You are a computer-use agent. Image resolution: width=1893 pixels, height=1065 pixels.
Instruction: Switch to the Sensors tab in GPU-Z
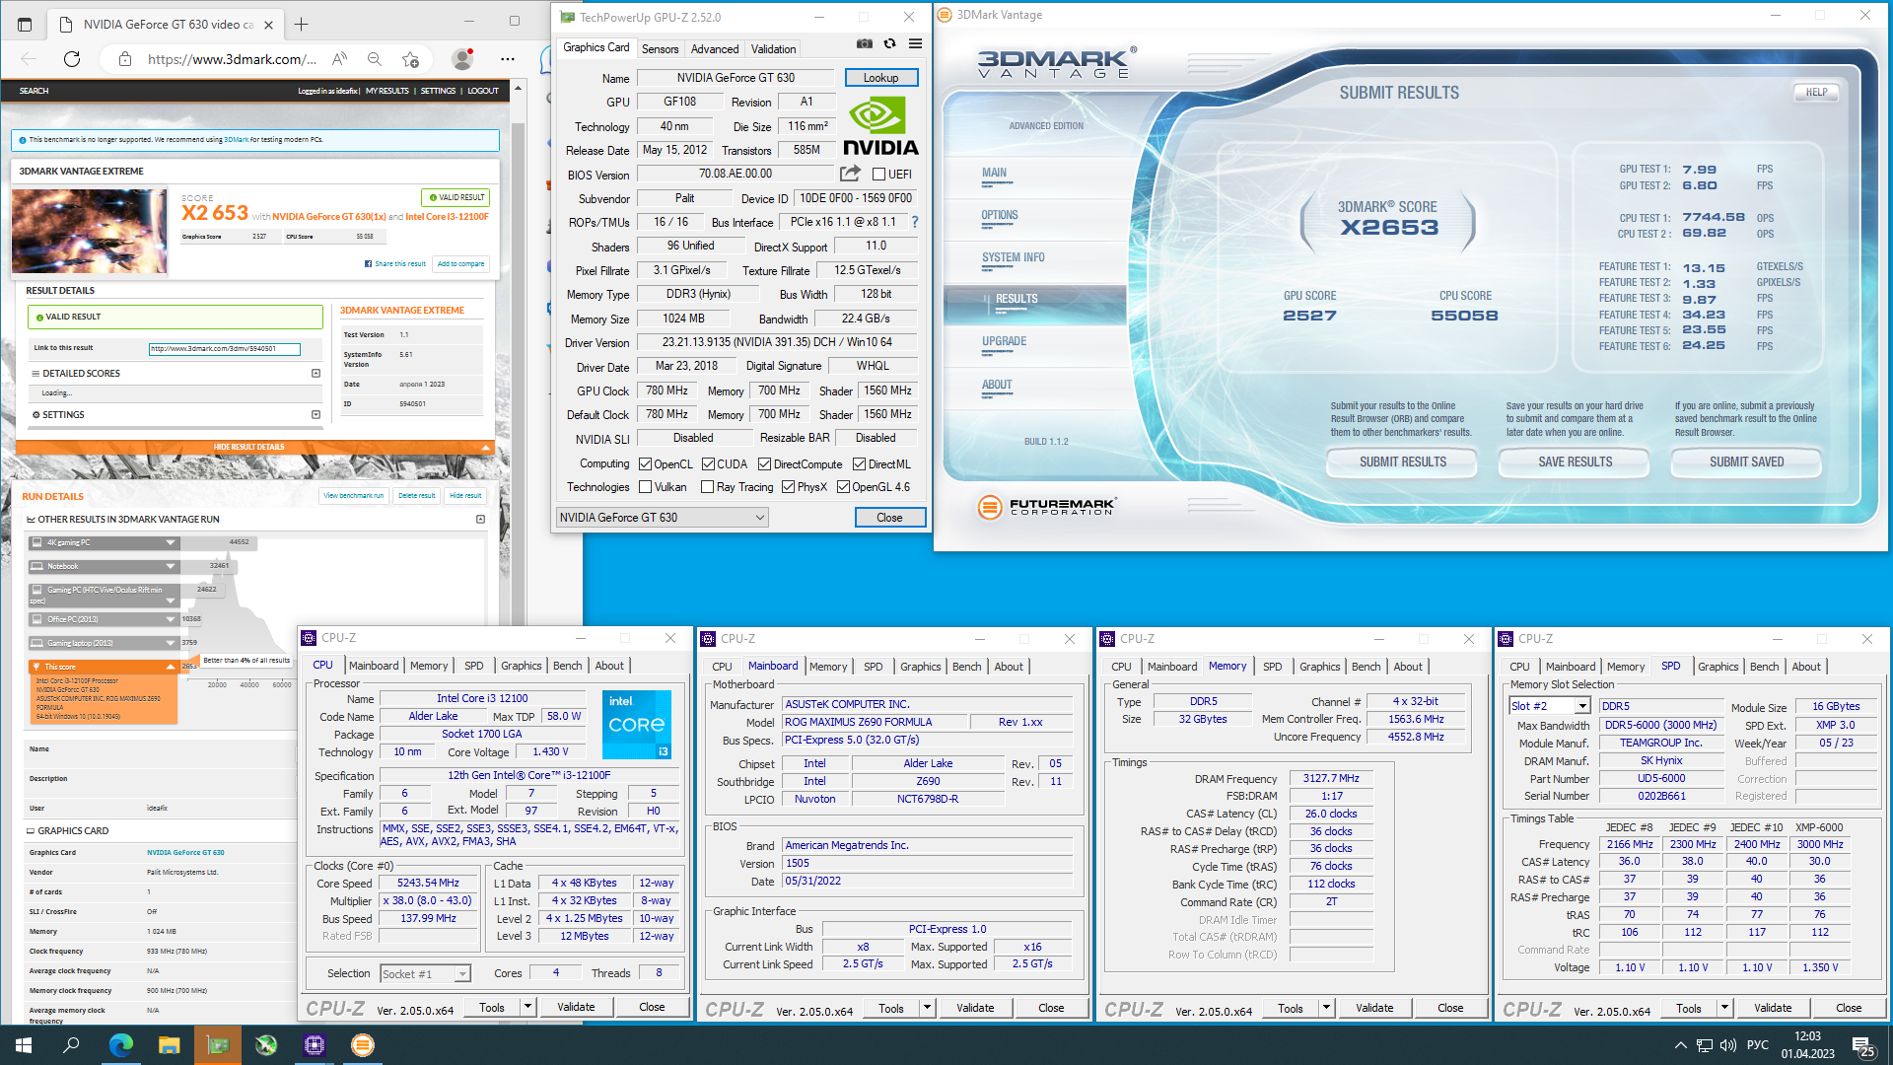[660, 49]
